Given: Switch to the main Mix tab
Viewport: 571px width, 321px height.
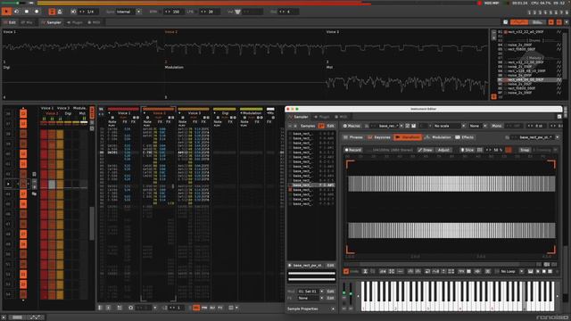Looking at the screenshot, I should pyautogui.click(x=27, y=22).
